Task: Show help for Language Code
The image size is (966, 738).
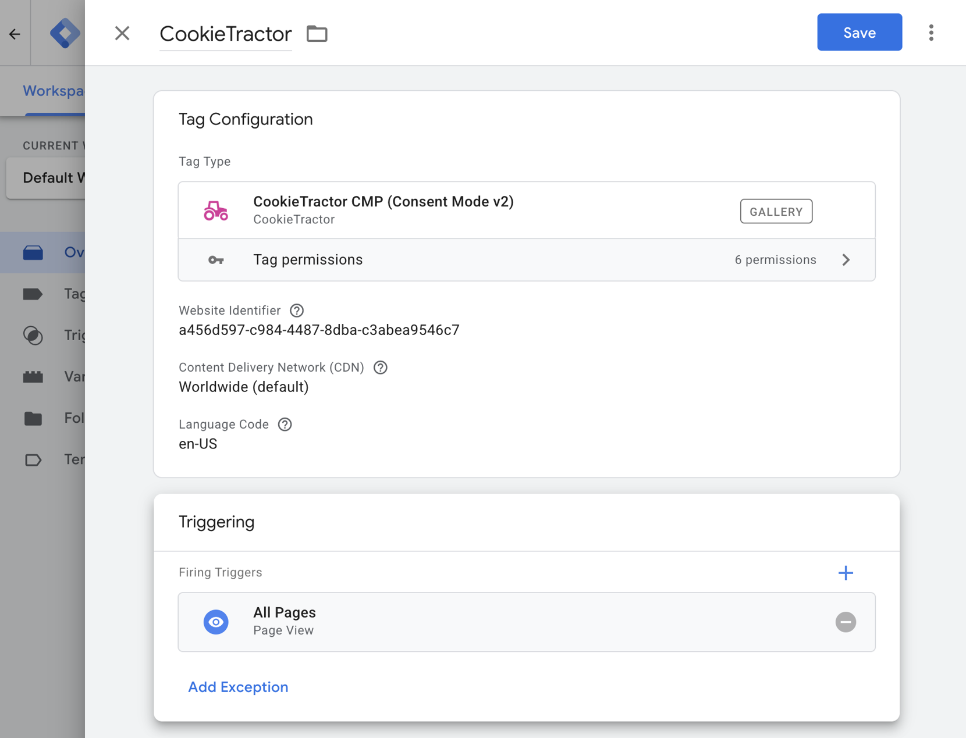Action: pos(285,425)
